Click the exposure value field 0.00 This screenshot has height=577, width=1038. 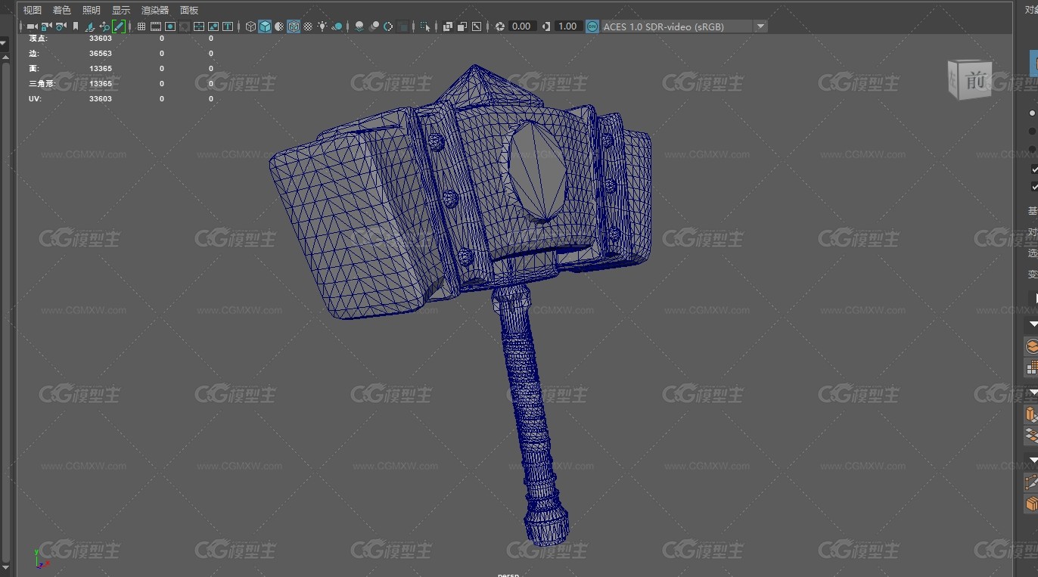tap(521, 26)
